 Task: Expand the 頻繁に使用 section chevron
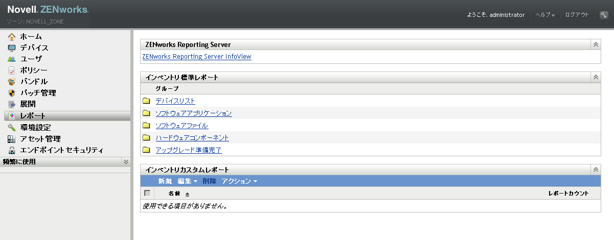[x=126, y=161]
